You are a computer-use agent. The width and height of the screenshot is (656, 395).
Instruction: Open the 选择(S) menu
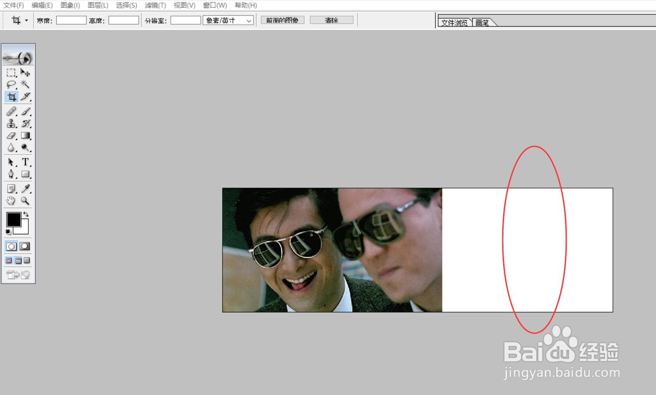(x=126, y=5)
